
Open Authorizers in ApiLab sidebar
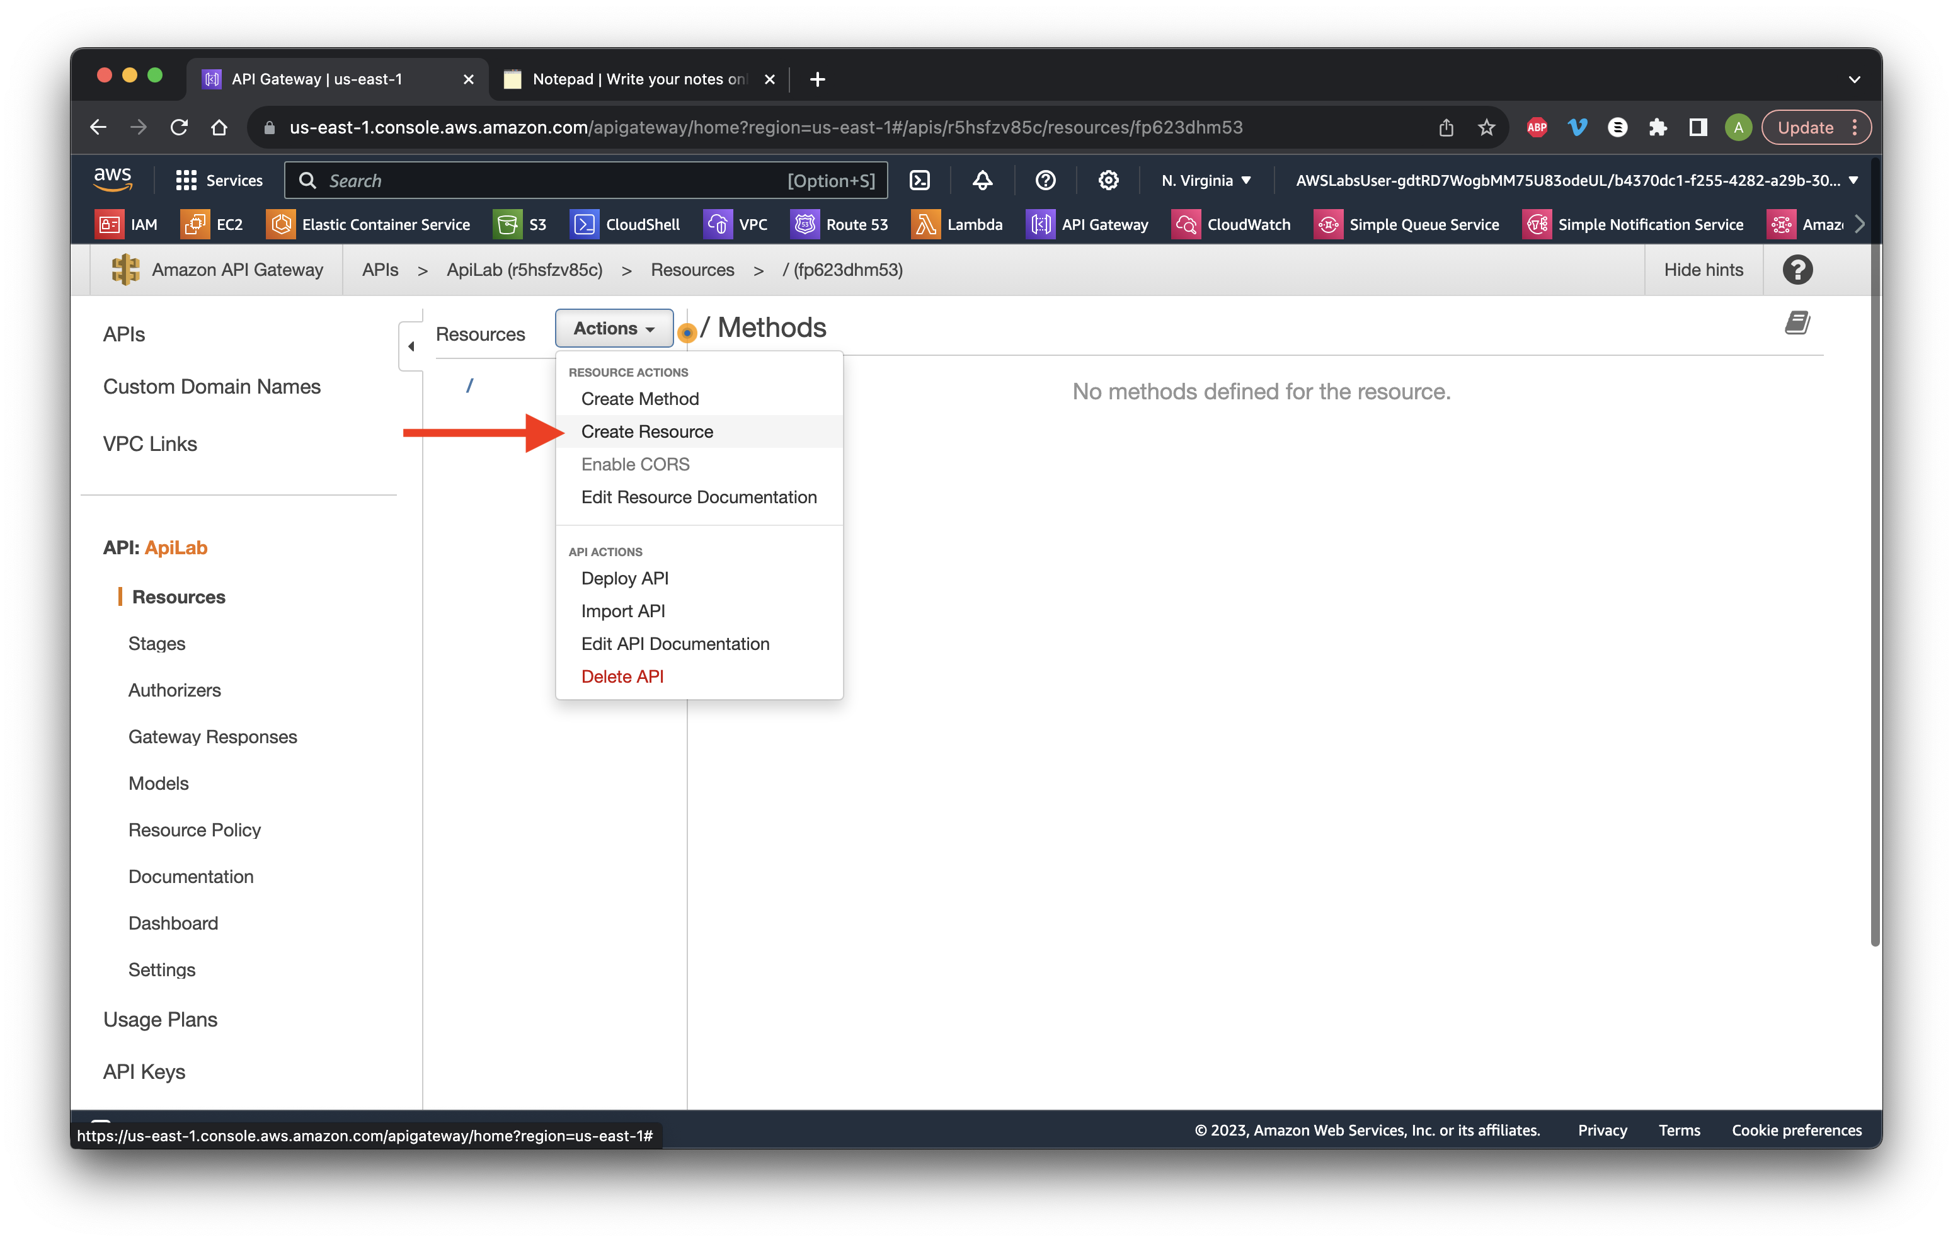pos(175,690)
